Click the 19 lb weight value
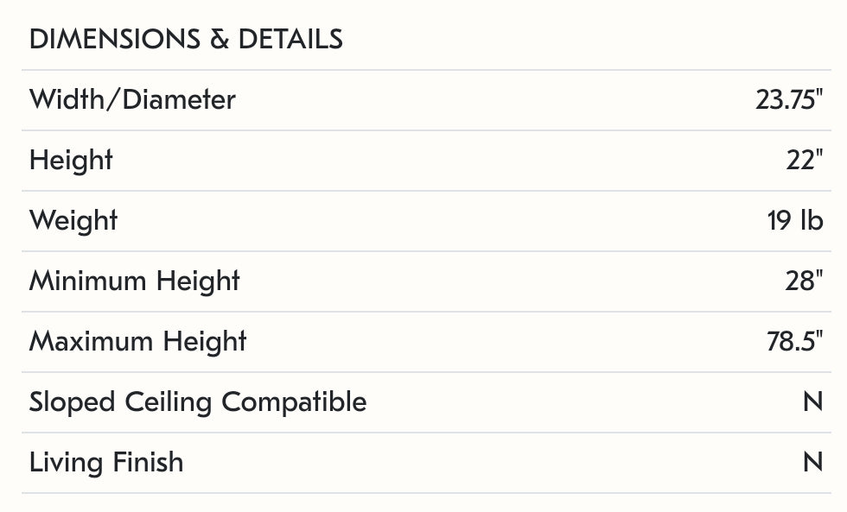 [794, 221]
